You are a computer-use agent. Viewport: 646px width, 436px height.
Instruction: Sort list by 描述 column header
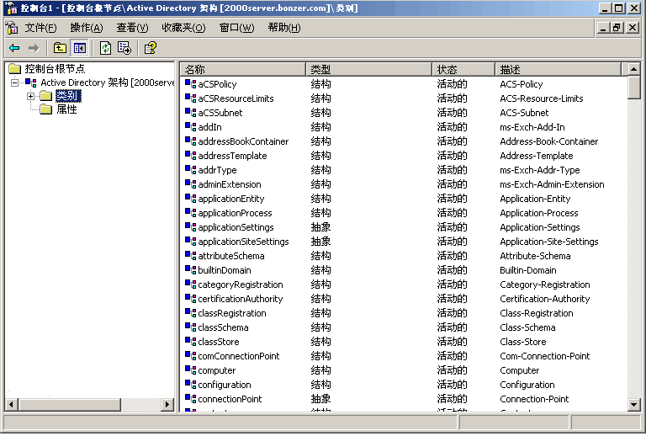click(559, 69)
